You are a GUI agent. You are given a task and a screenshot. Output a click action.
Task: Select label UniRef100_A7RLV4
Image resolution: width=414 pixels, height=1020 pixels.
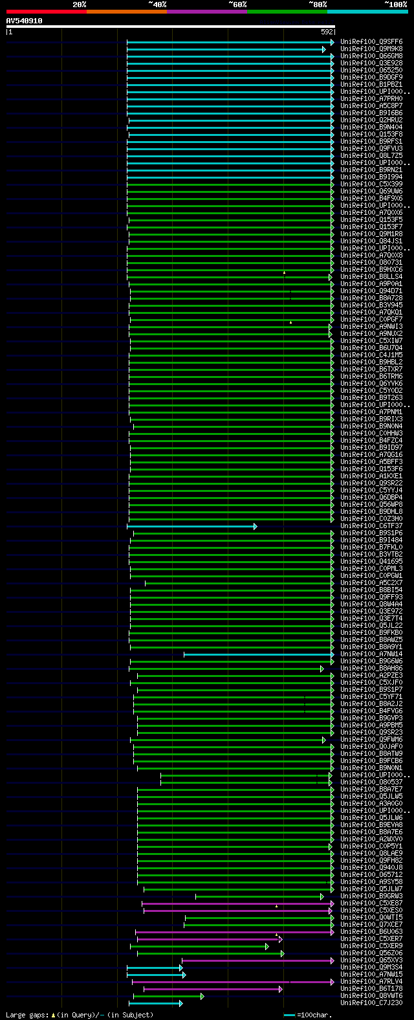coord(371,982)
